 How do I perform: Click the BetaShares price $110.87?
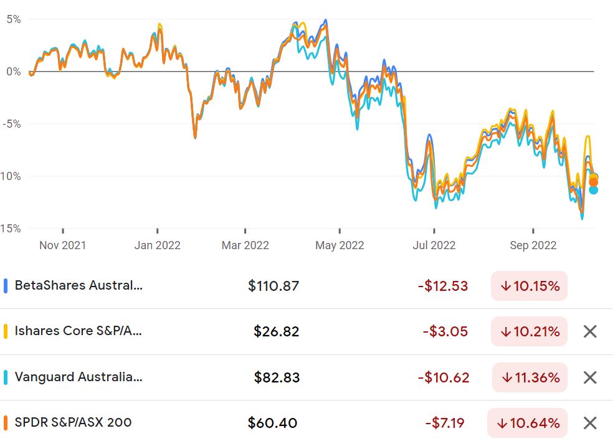tap(274, 286)
